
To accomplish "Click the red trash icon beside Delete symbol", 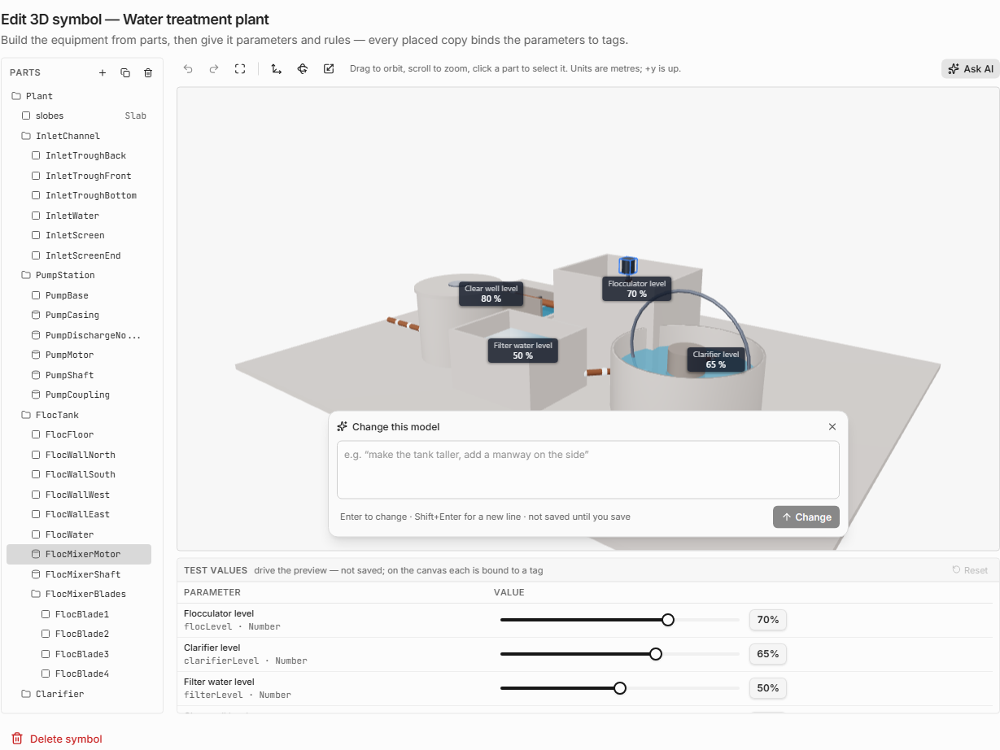I will pyautogui.click(x=17, y=739).
